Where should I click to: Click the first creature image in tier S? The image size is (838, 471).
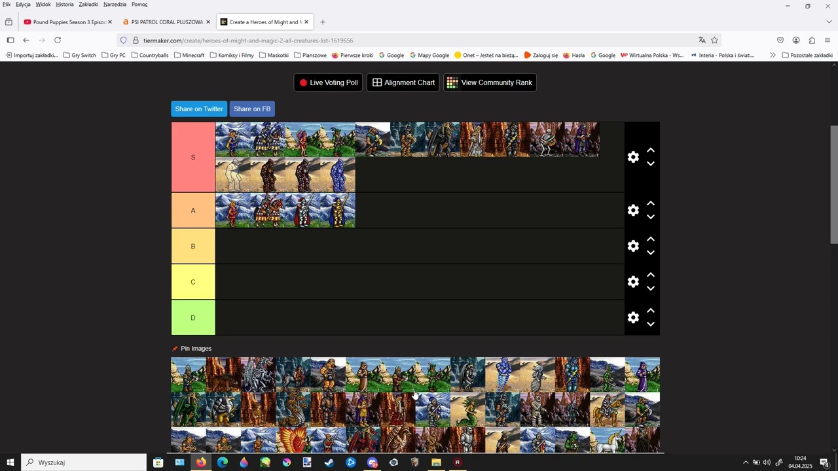click(233, 139)
